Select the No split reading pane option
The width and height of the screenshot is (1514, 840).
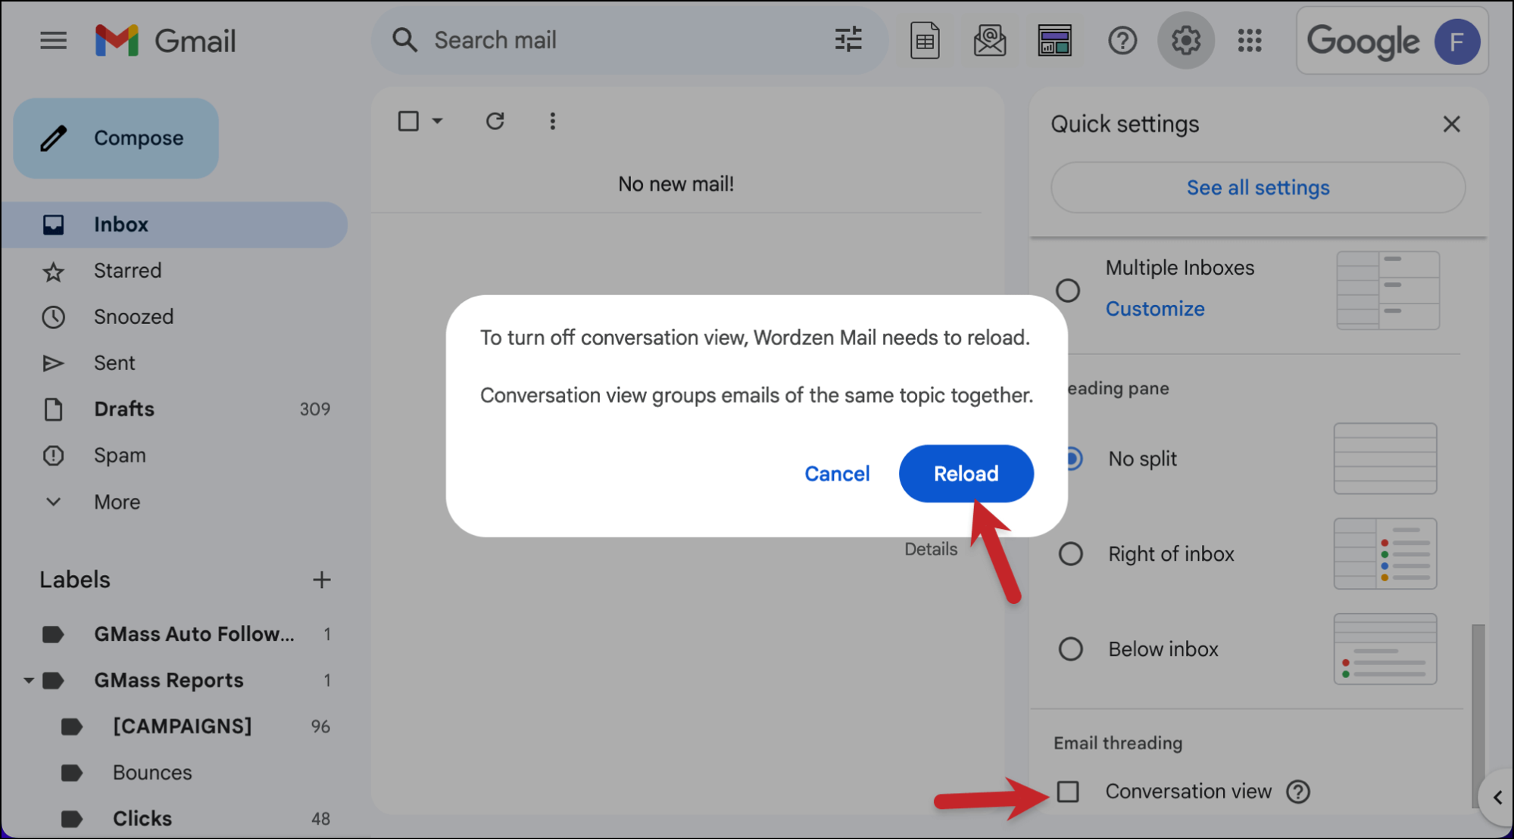(x=1074, y=459)
